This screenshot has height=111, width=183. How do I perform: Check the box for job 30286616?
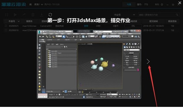(x=6, y=30)
